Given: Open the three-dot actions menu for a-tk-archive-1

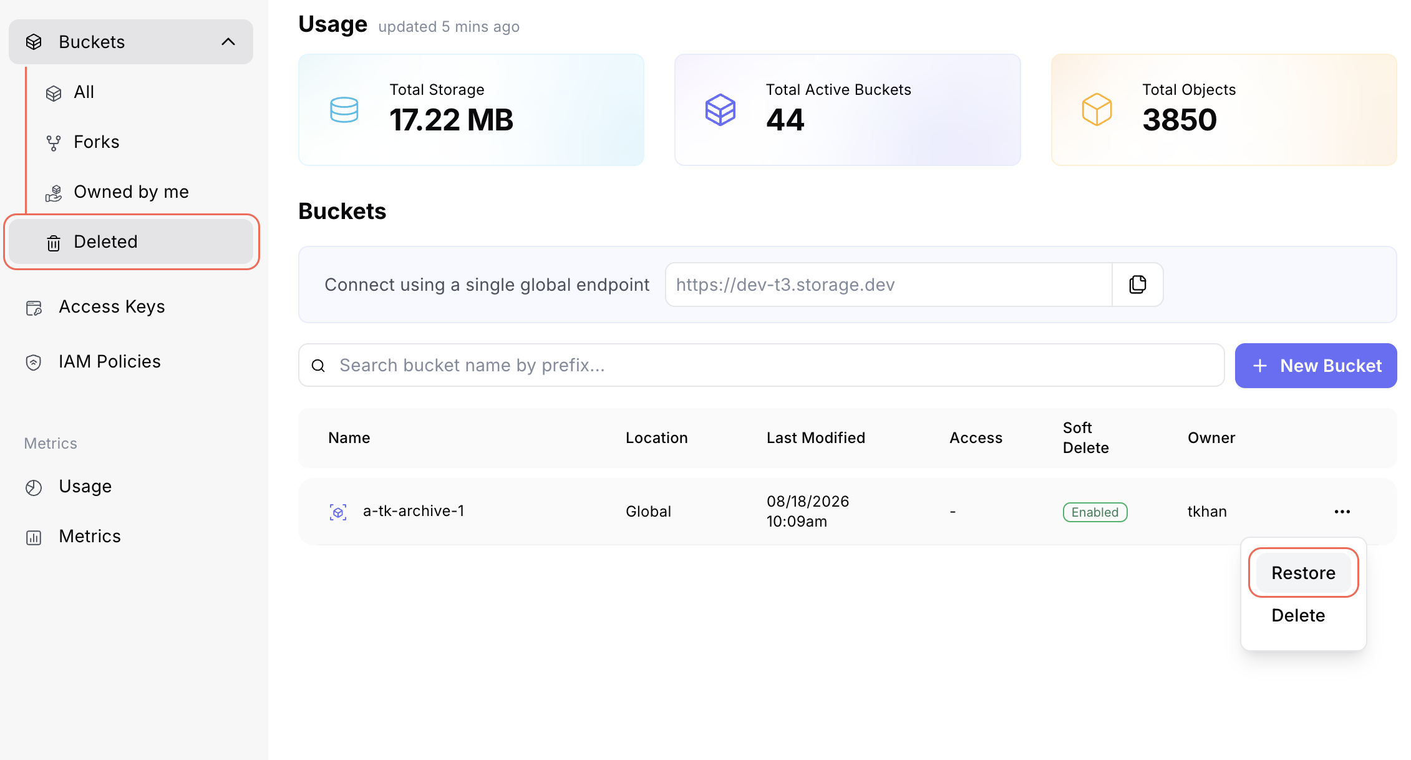Looking at the screenshot, I should [x=1342, y=512].
